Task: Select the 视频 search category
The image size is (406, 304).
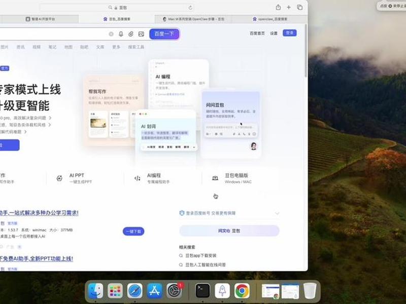Action: [x=37, y=47]
